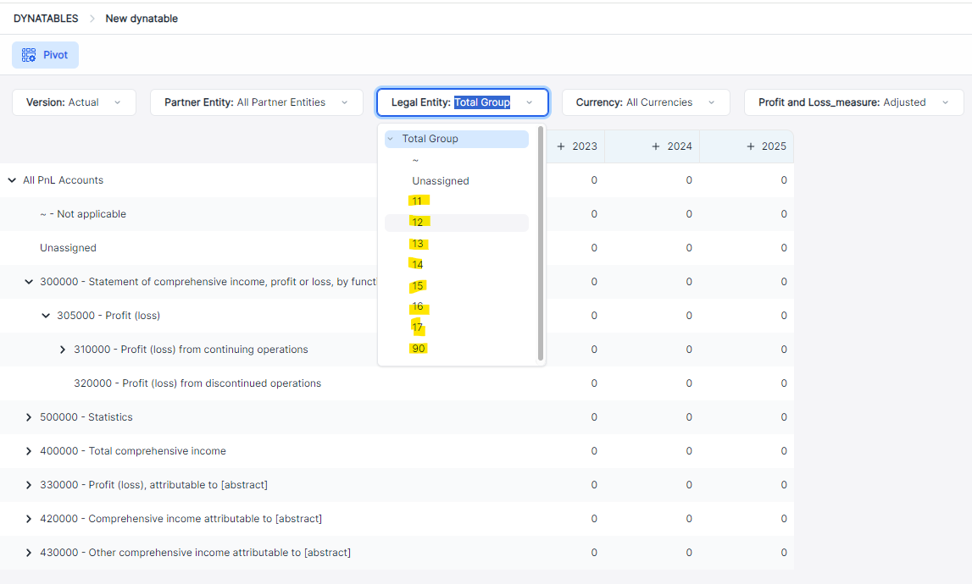Open the Partner Entity dropdown
Image resolution: width=972 pixels, height=584 pixels.
(256, 102)
